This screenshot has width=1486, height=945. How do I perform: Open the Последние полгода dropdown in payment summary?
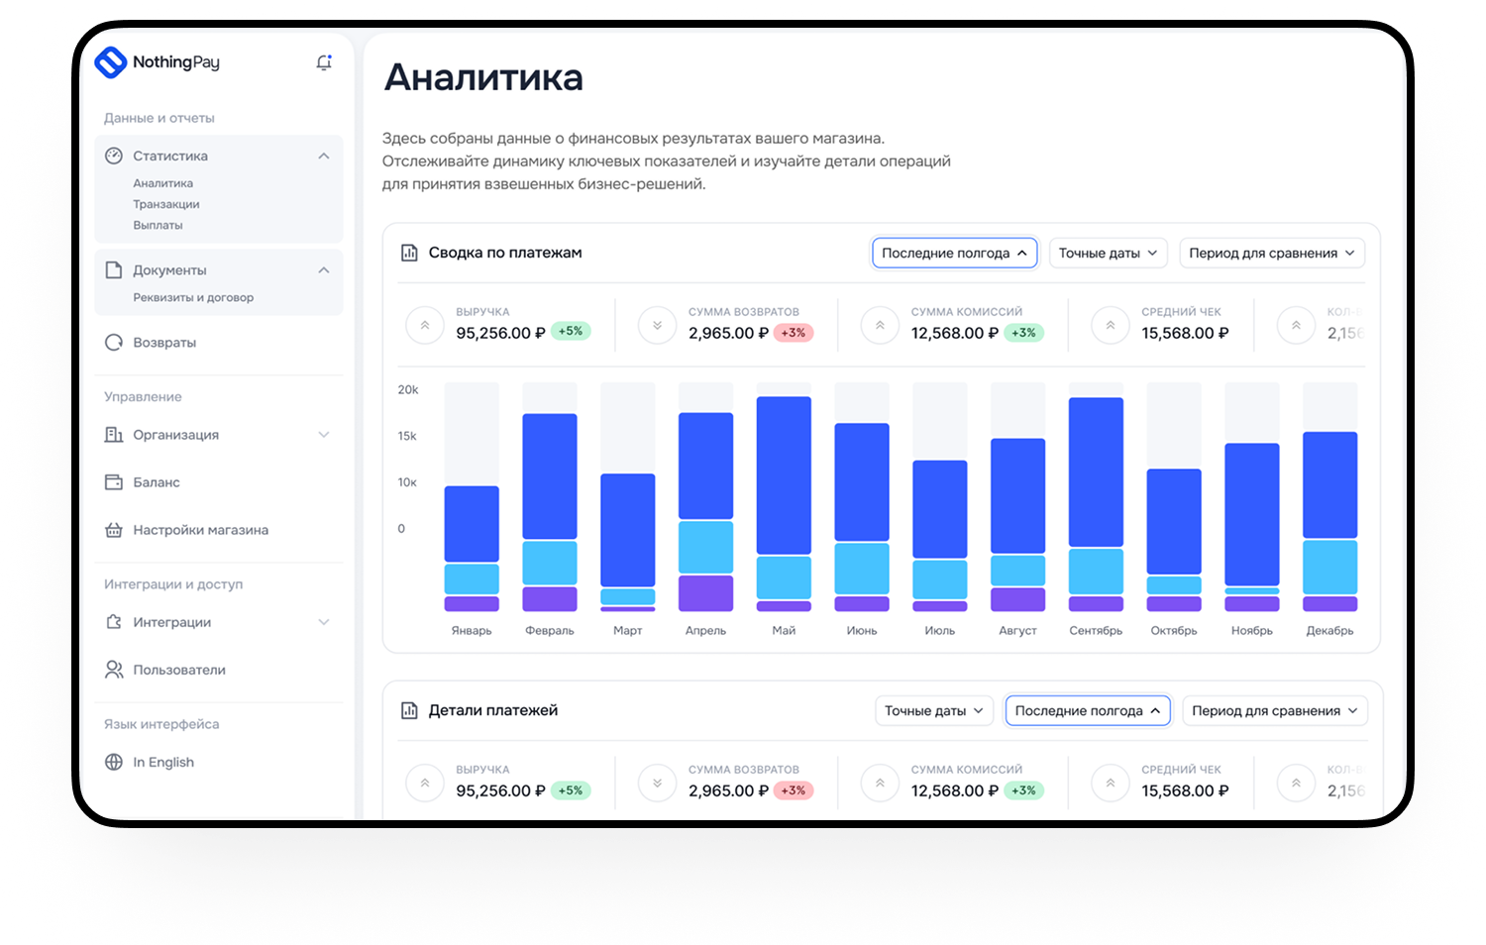tap(953, 253)
